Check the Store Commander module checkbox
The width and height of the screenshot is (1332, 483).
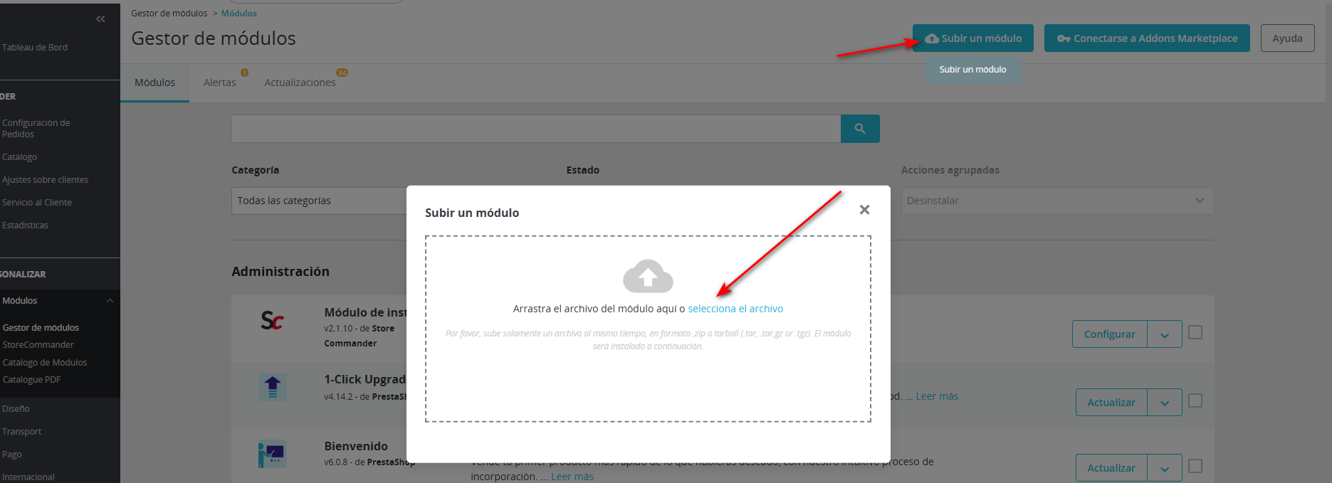(x=1195, y=332)
